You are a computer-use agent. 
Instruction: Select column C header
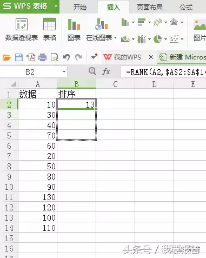click(x=115, y=84)
